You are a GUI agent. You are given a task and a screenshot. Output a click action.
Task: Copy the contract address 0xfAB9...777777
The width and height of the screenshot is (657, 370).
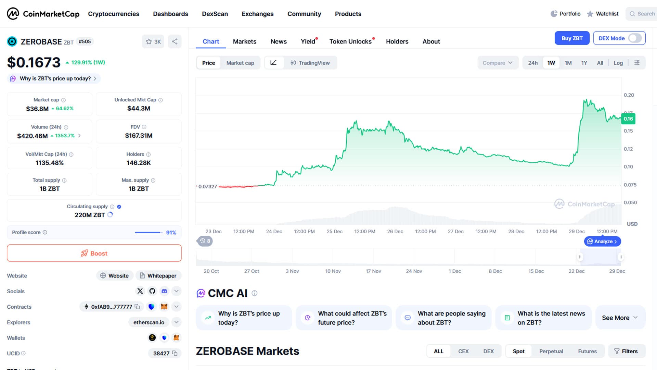click(x=137, y=307)
